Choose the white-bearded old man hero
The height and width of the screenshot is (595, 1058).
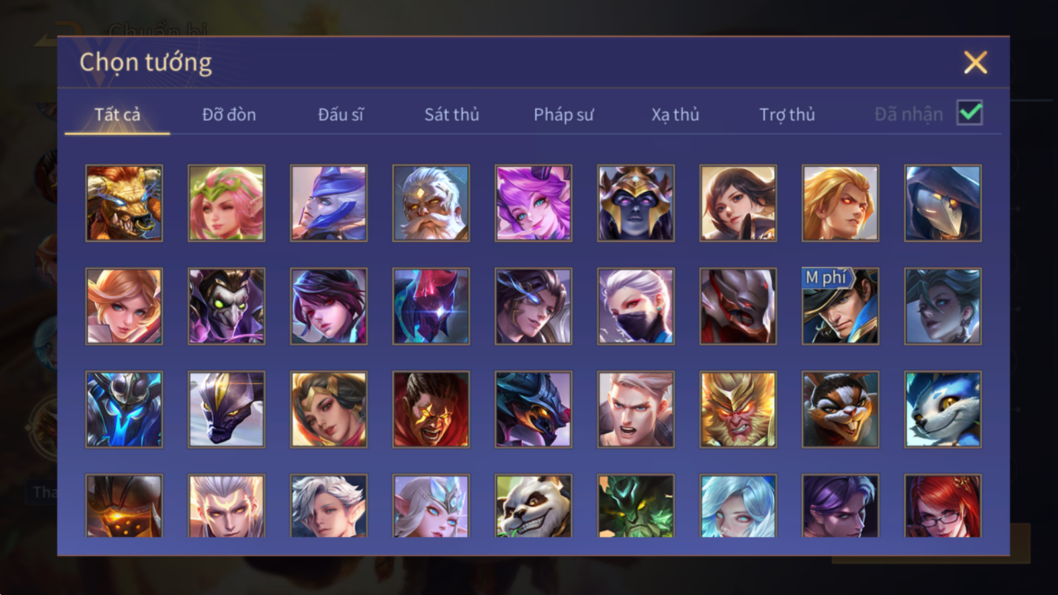point(431,203)
